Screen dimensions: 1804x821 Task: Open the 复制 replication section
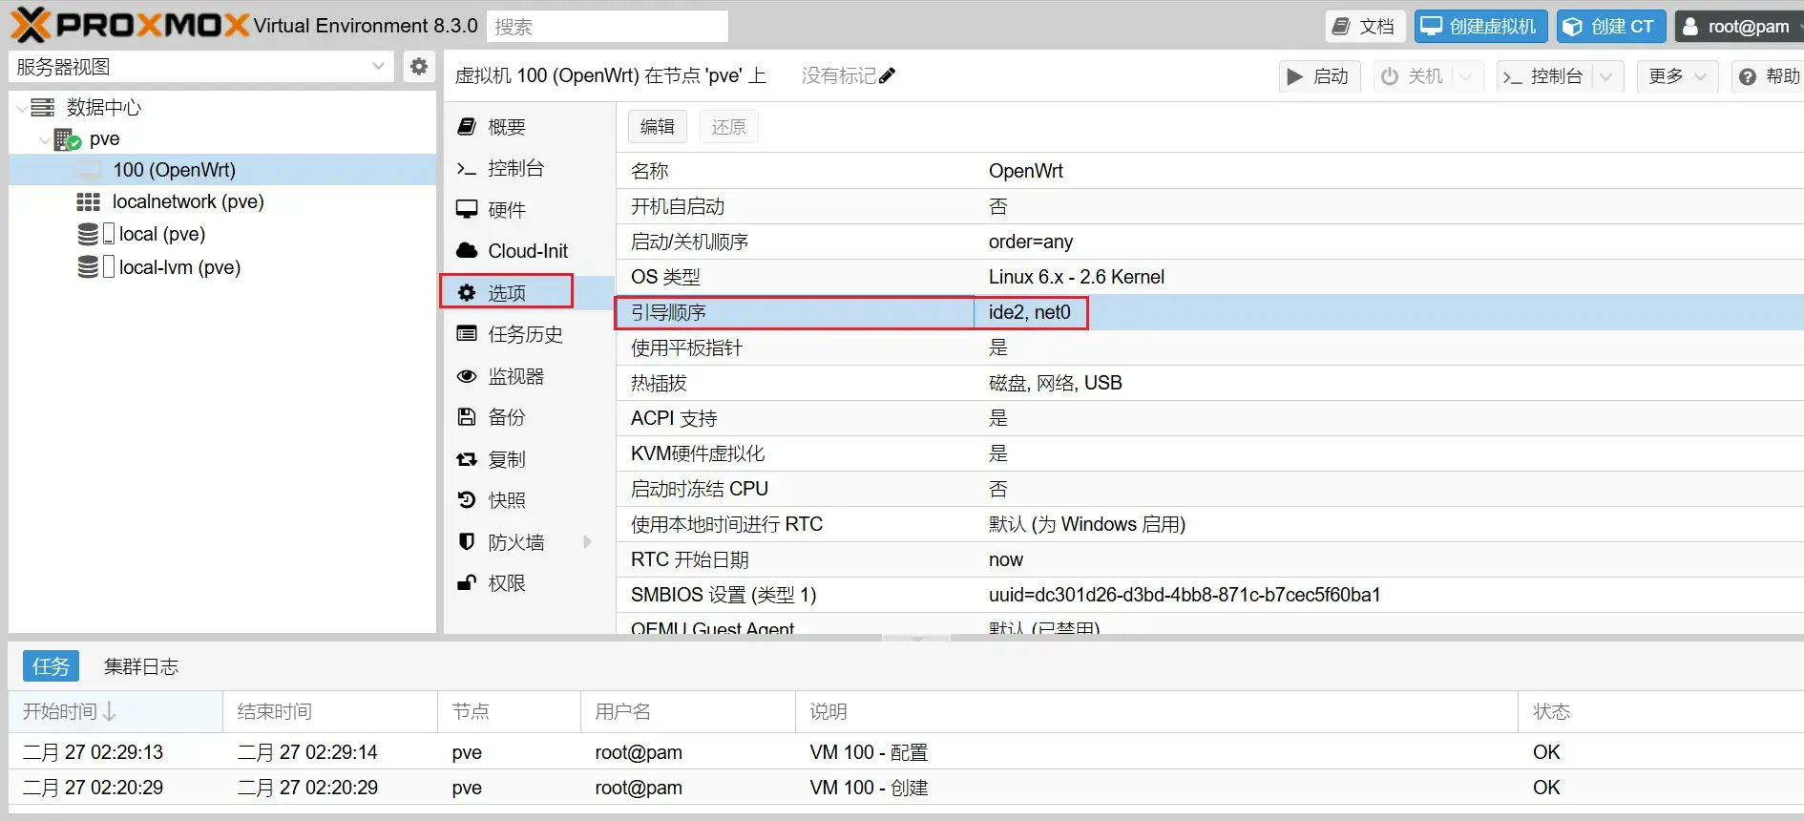coord(506,459)
